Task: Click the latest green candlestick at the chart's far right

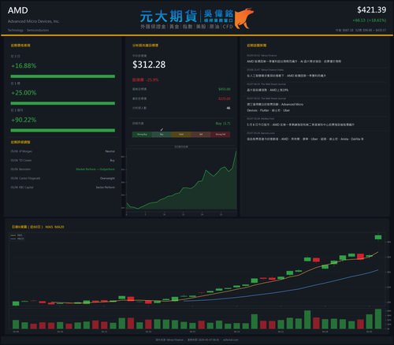Action: (378, 237)
